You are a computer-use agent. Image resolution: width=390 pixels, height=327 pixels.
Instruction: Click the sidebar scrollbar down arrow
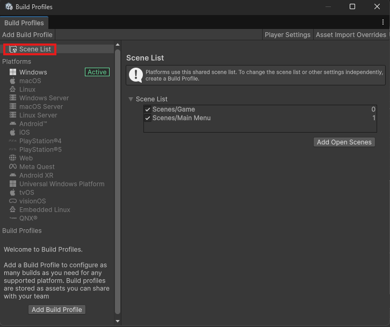(118, 321)
